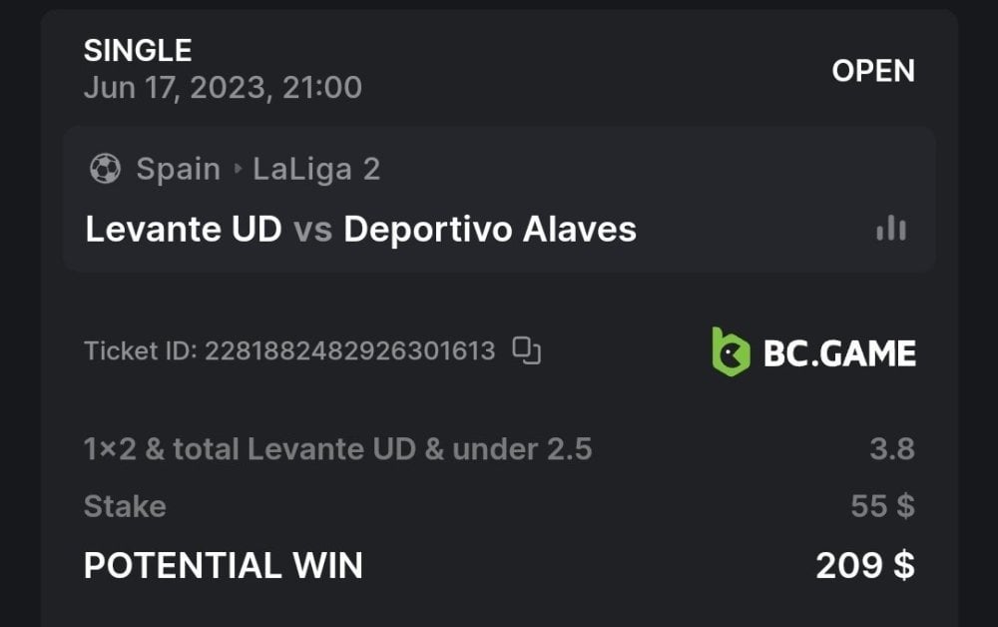The height and width of the screenshot is (627, 998).
Task: Click the Stake label
Action: [x=125, y=506]
